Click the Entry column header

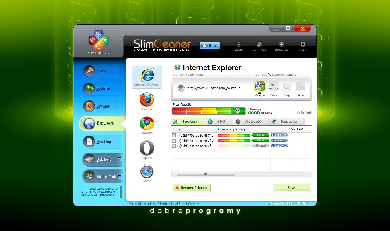coord(194,129)
